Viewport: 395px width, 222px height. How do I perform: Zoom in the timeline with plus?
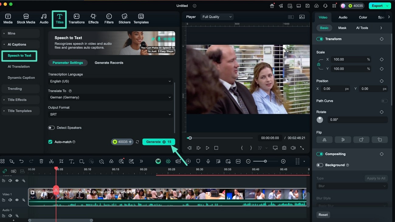click(x=283, y=161)
